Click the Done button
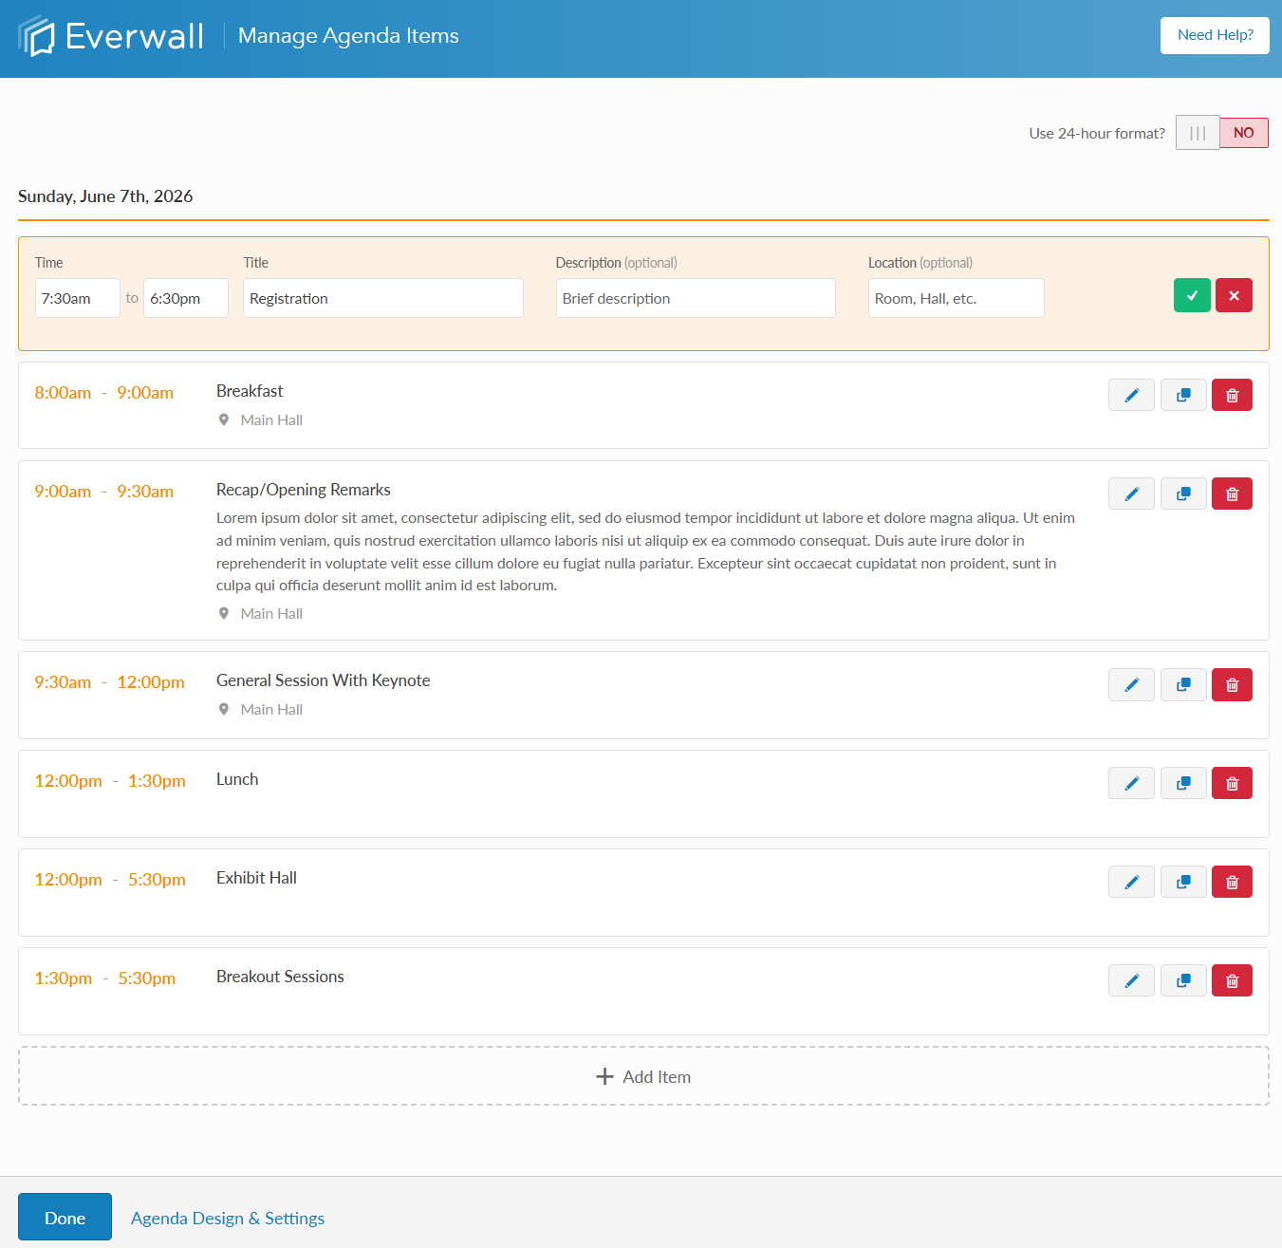 coord(65,1217)
